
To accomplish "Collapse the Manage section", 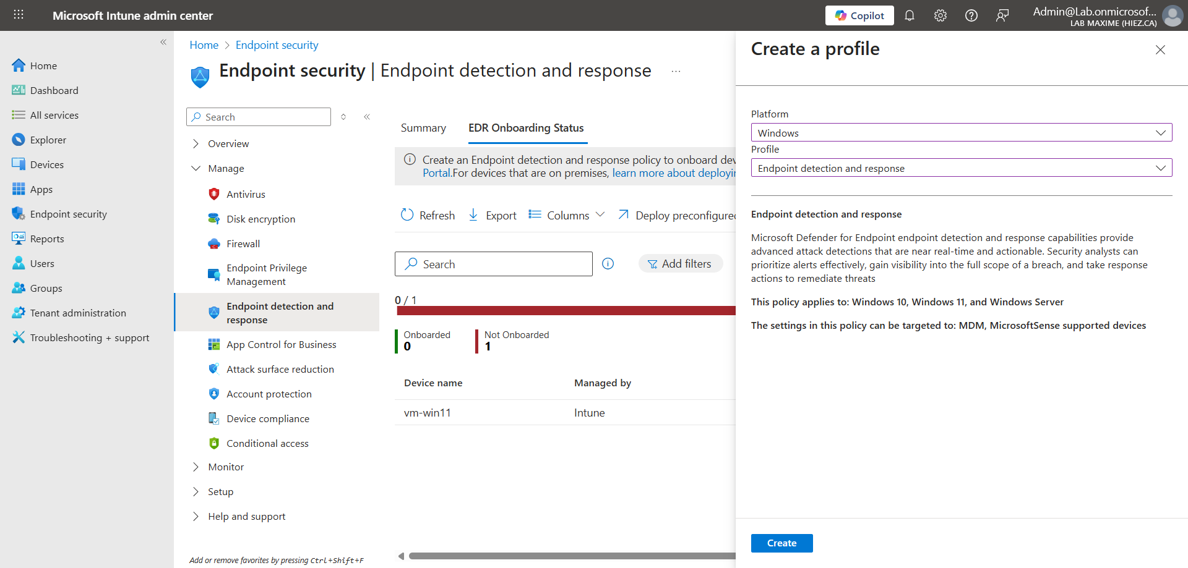I will pos(196,169).
